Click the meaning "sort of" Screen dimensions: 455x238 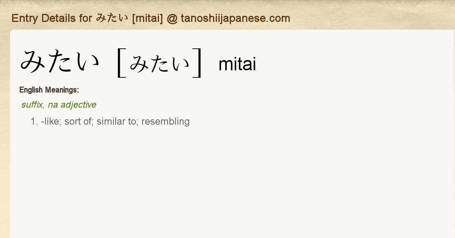(79, 122)
